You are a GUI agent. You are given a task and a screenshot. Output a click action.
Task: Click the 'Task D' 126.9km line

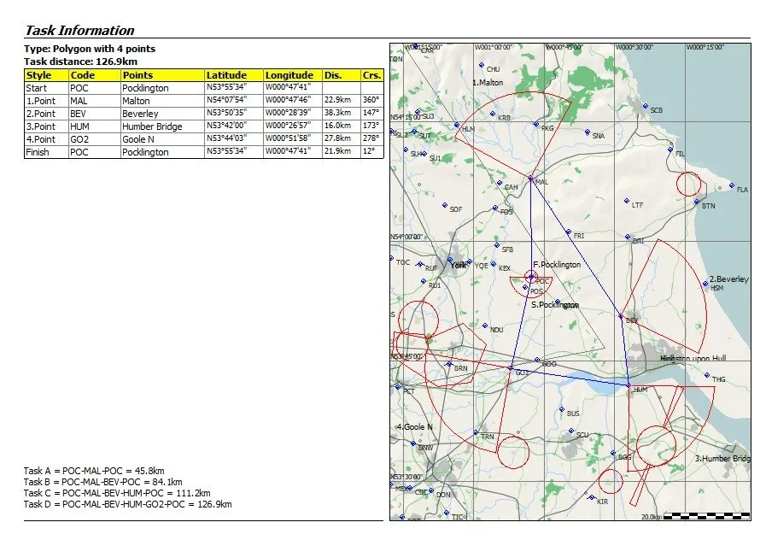coord(127,504)
